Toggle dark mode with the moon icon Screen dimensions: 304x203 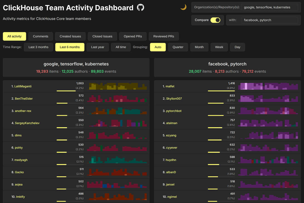click(183, 7)
